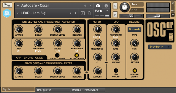Click filter envelope ATTACK knob

(x=19, y=71)
